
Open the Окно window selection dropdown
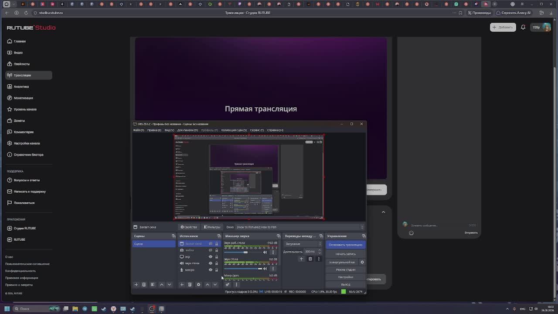[300, 227]
